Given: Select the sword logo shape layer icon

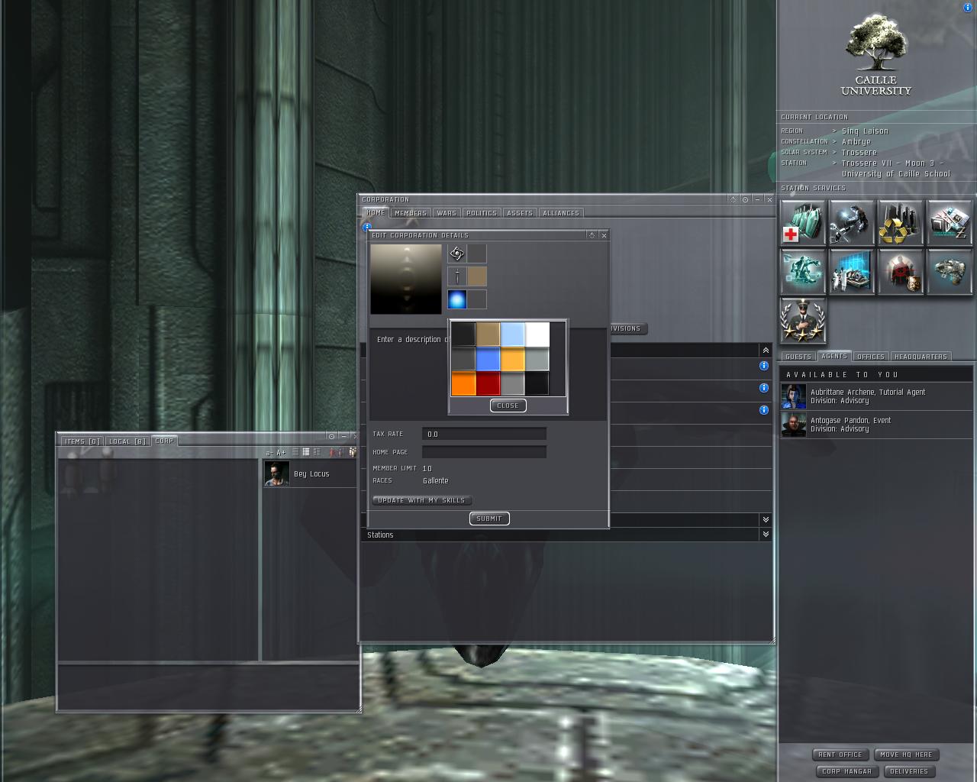Looking at the screenshot, I should point(457,276).
